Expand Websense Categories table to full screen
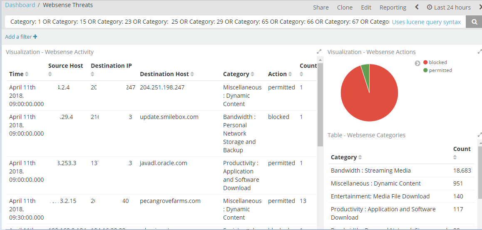Viewport: 482px width, 230px height. click(480, 135)
